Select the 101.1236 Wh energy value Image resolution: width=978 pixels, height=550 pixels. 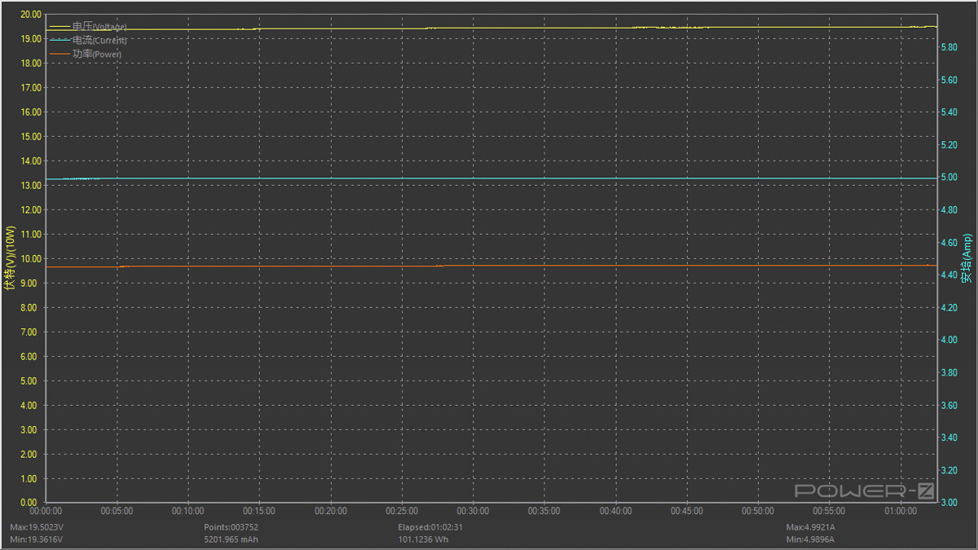423,539
